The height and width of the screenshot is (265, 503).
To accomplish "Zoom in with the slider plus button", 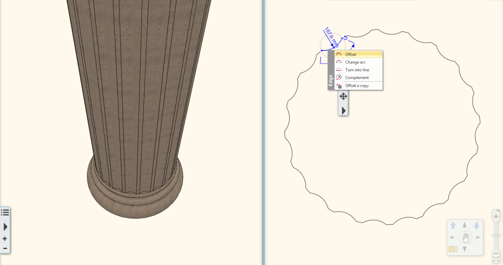I will [x=496, y=216].
